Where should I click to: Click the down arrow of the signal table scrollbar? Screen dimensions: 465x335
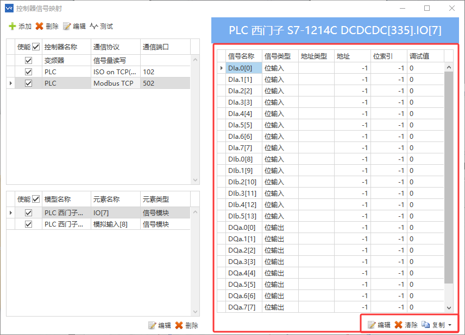pos(449,308)
